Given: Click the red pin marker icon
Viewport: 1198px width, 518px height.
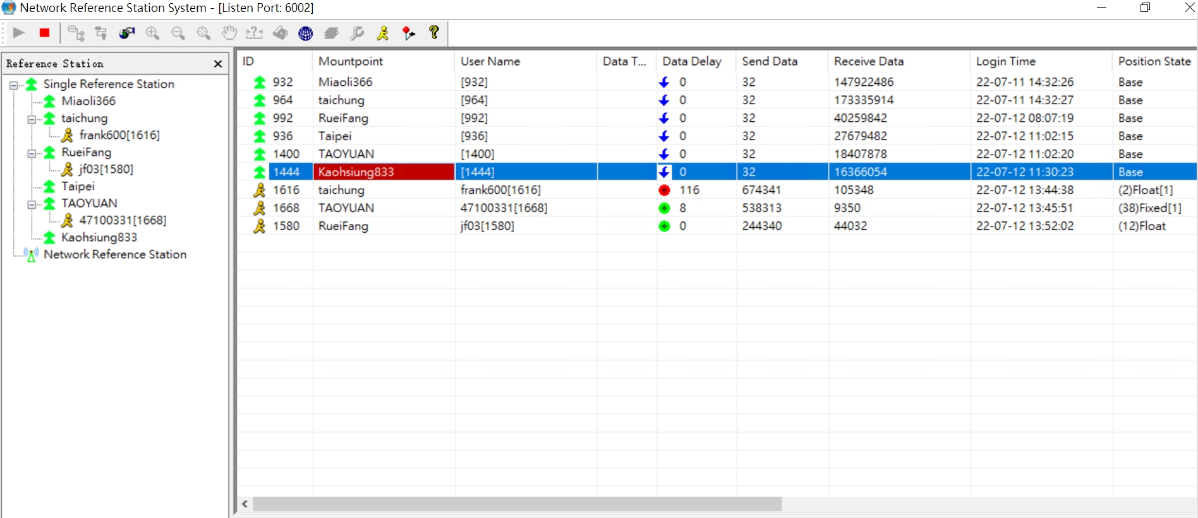Looking at the screenshot, I should 409,33.
